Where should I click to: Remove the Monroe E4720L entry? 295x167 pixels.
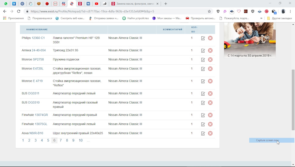210,69
